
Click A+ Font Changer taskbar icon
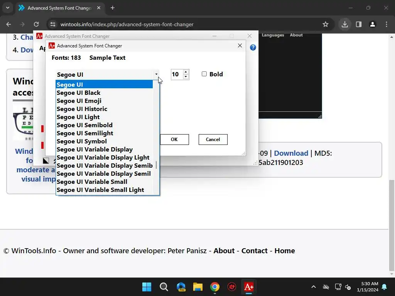(x=249, y=287)
